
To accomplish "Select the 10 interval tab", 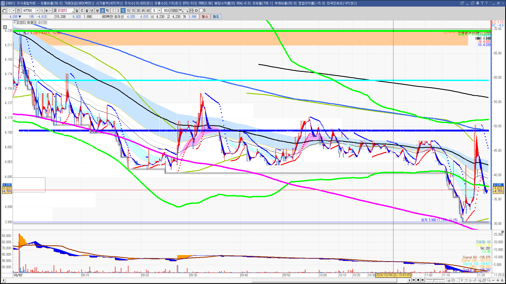I will pos(128,11).
